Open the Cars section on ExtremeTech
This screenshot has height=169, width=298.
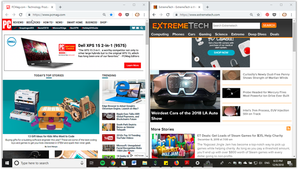point(192,34)
